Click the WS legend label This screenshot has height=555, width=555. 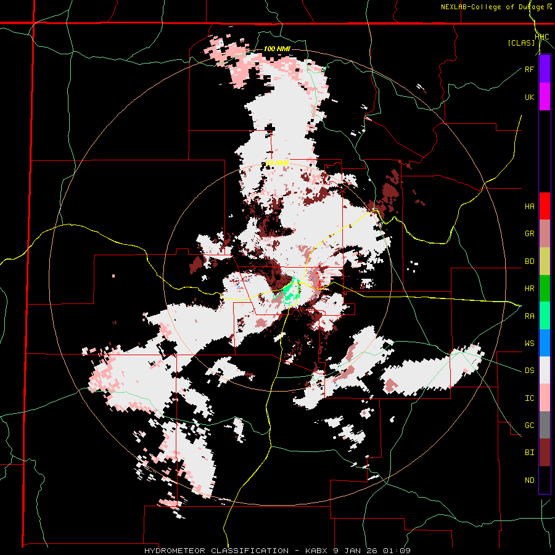pos(529,343)
